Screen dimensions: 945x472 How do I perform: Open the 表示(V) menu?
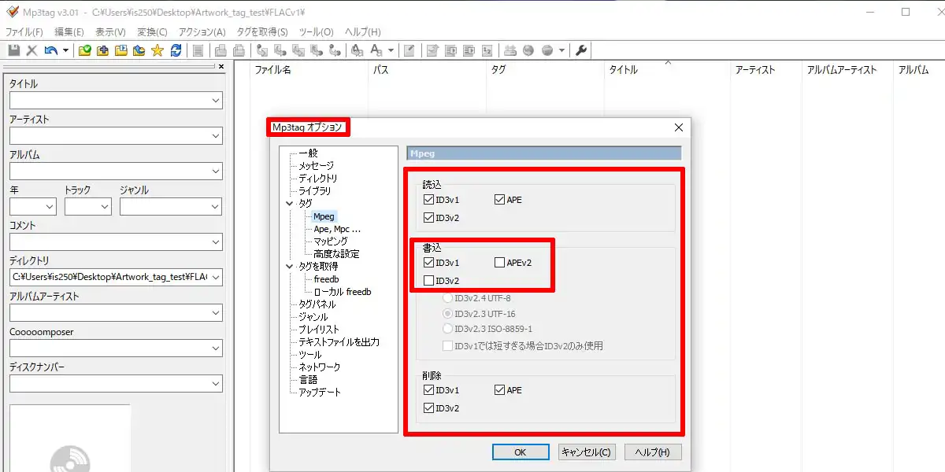coord(110,32)
